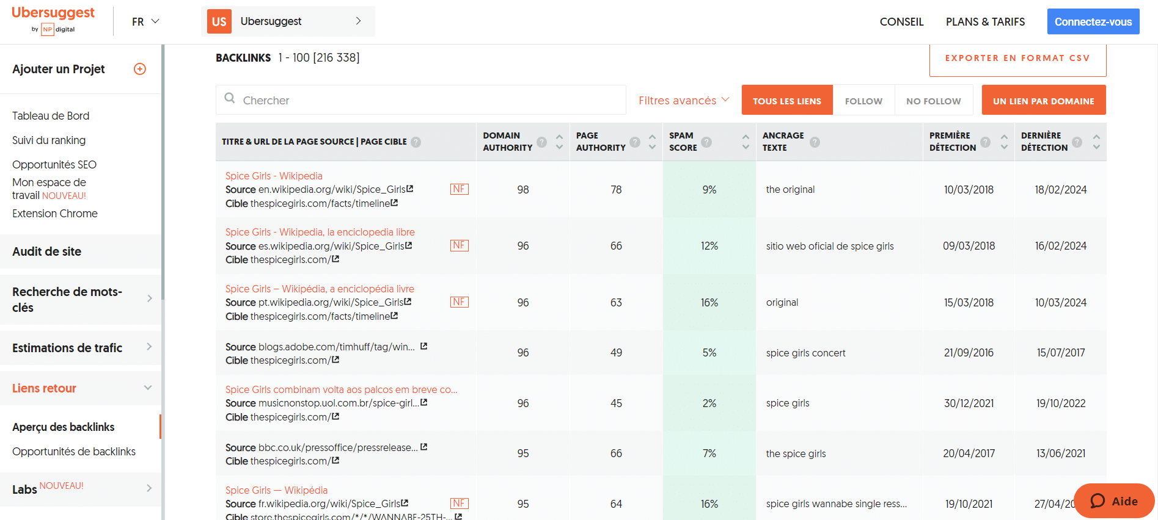Image resolution: width=1158 pixels, height=520 pixels.
Task: Open Mon espace de travail
Action: point(49,189)
